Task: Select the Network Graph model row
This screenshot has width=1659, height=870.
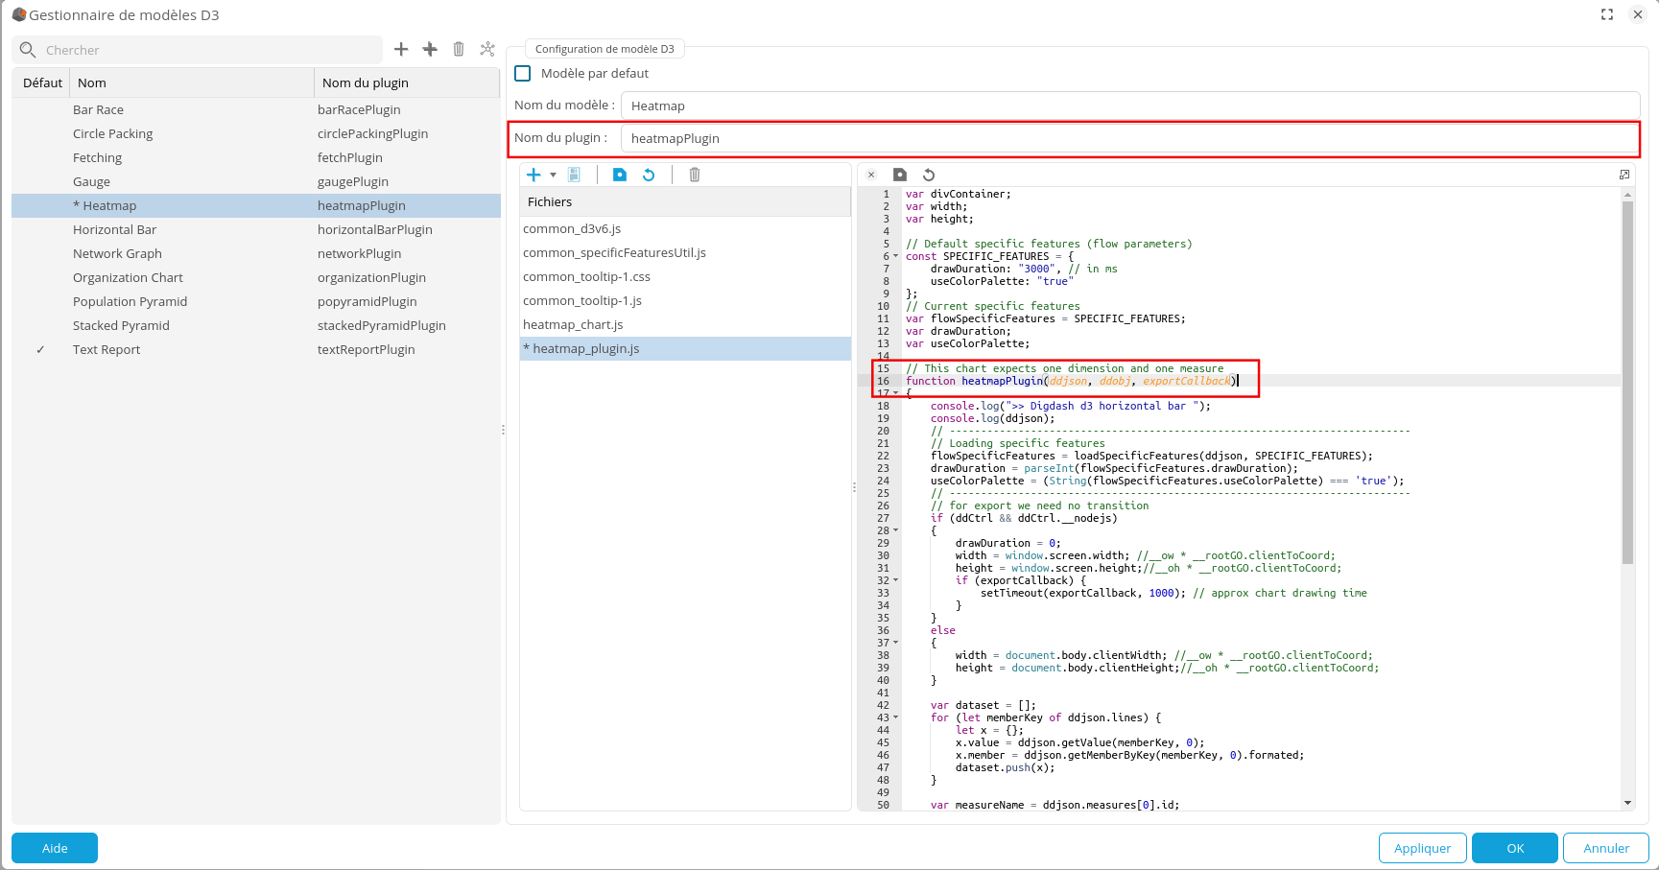Action: coord(117,254)
